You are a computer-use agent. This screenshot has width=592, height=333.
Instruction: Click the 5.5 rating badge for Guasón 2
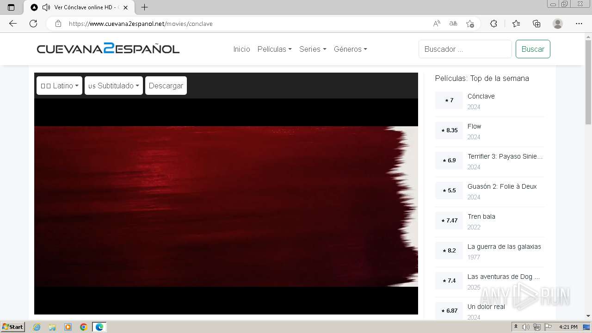coord(449,191)
